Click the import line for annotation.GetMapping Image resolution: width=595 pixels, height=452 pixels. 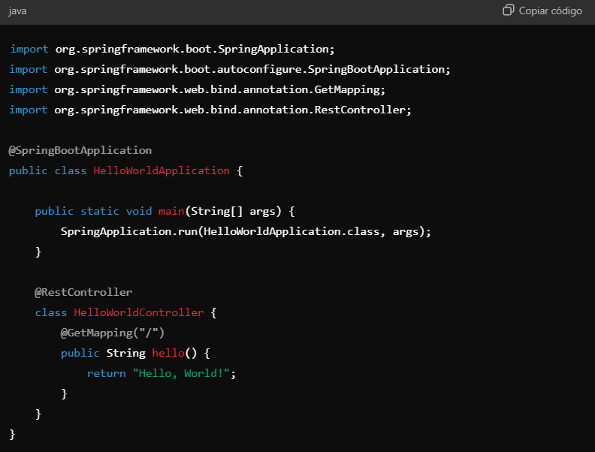click(x=198, y=90)
